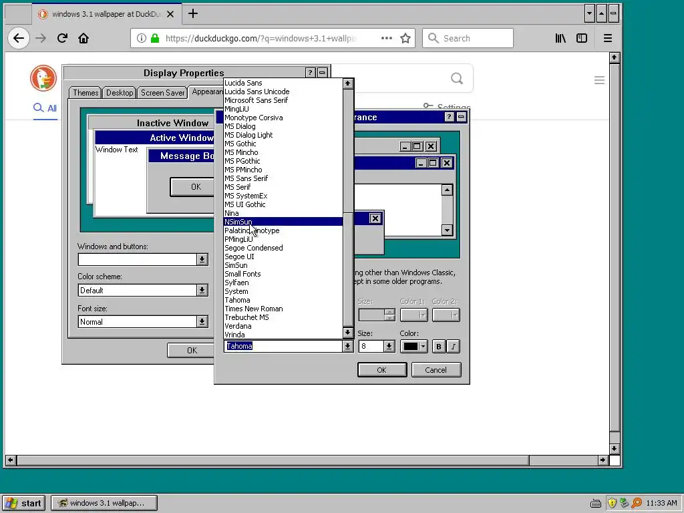Select the DuckDuckGo All results tab
This screenshot has width=684, height=513.
(x=45, y=108)
